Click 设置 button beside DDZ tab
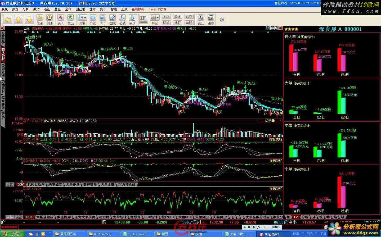This screenshot has width=381, height=237. (x=19, y=217)
